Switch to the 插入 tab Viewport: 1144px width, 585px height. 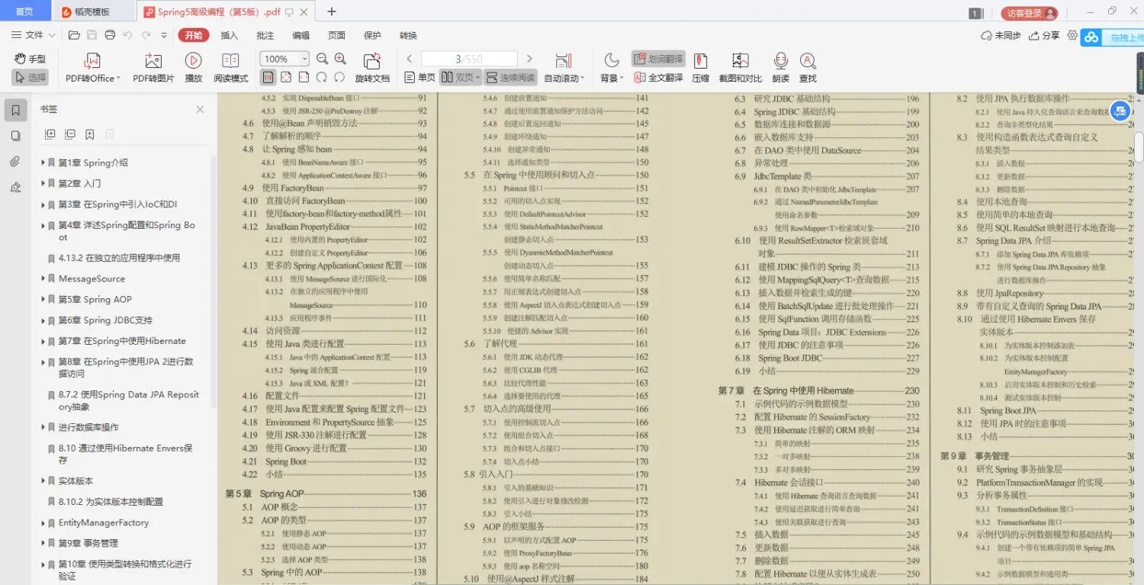230,35
